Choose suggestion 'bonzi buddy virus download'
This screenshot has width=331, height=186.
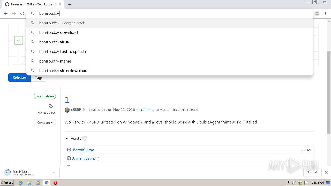pyautogui.click(x=169, y=71)
